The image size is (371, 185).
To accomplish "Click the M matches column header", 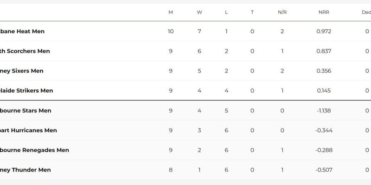I will click(x=171, y=12).
